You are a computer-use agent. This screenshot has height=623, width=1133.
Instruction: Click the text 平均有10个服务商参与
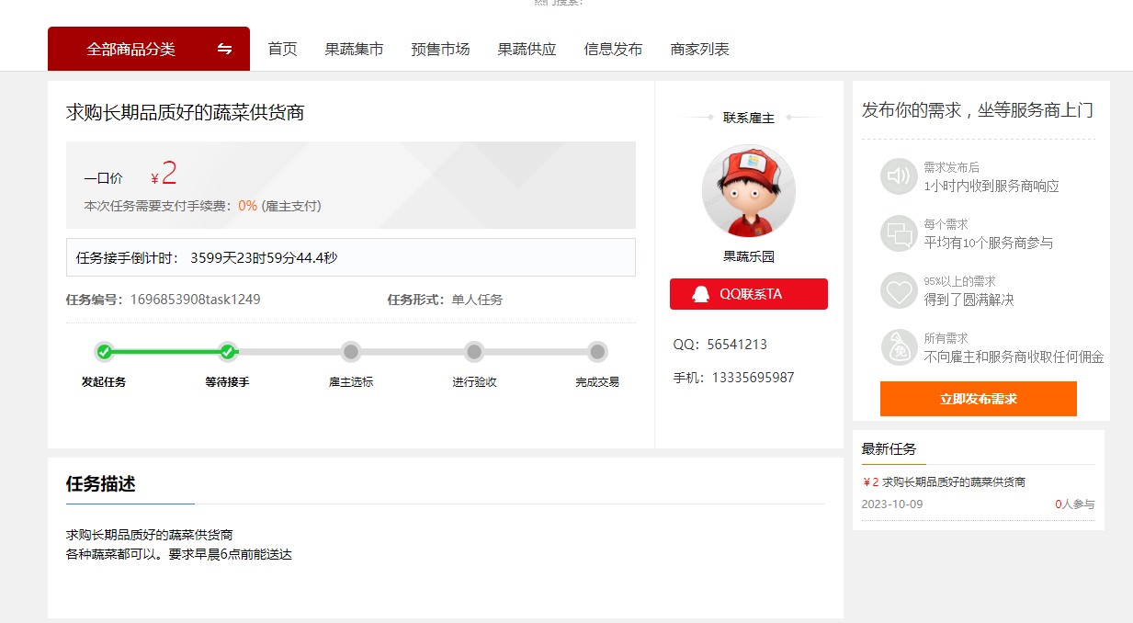(989, 243)
